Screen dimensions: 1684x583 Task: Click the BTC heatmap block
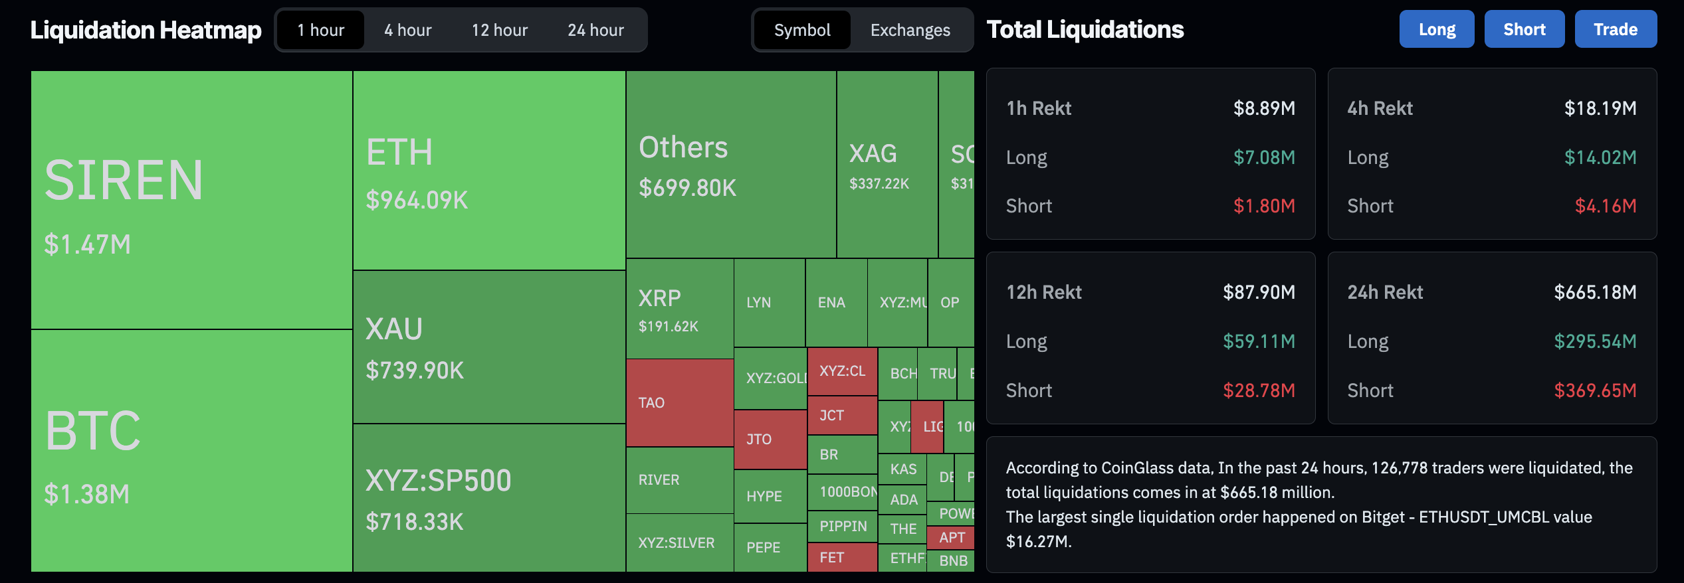pyautogui.click(x=191, y=450)
